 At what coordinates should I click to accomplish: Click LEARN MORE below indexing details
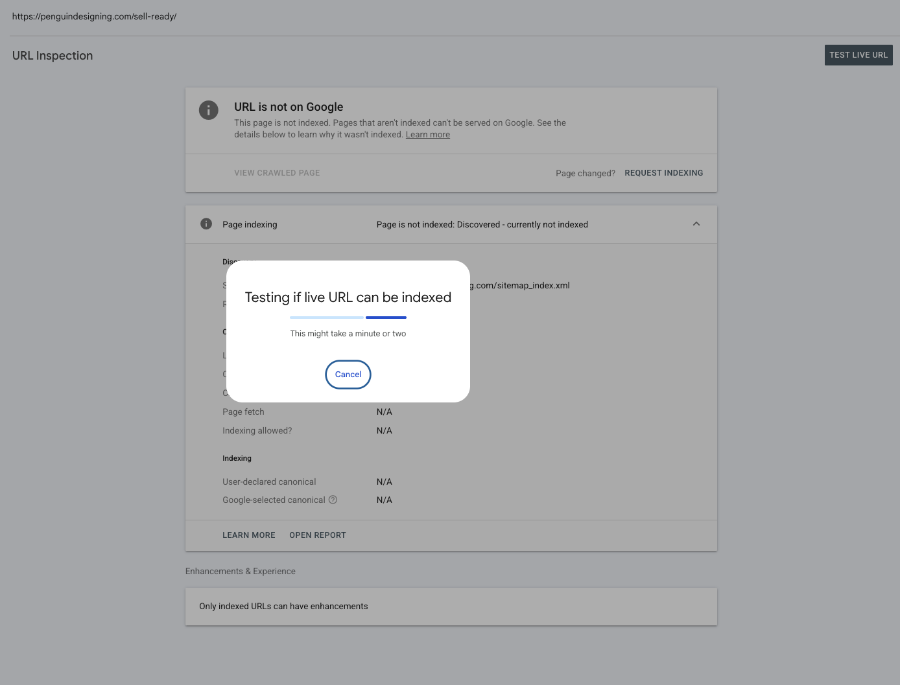(x=249, y=535)
